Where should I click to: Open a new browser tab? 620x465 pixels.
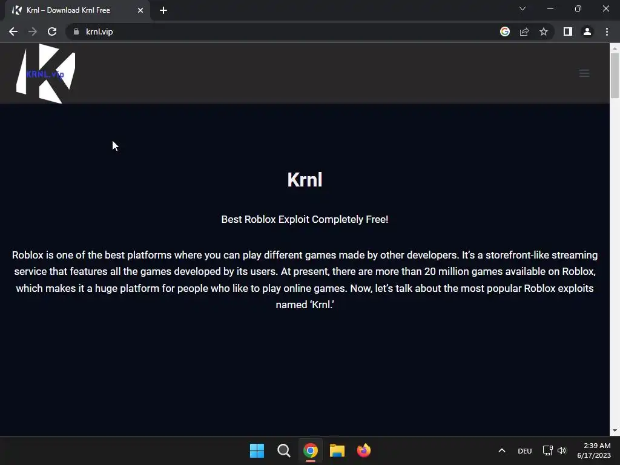(x=163, y=10)
